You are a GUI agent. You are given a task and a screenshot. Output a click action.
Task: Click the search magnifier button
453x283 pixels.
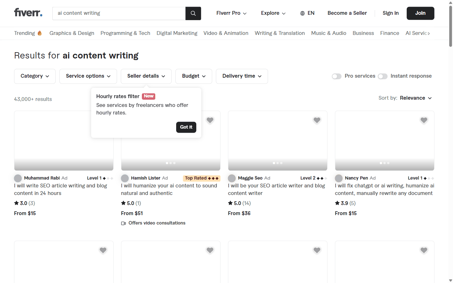(x=193, y=13)
